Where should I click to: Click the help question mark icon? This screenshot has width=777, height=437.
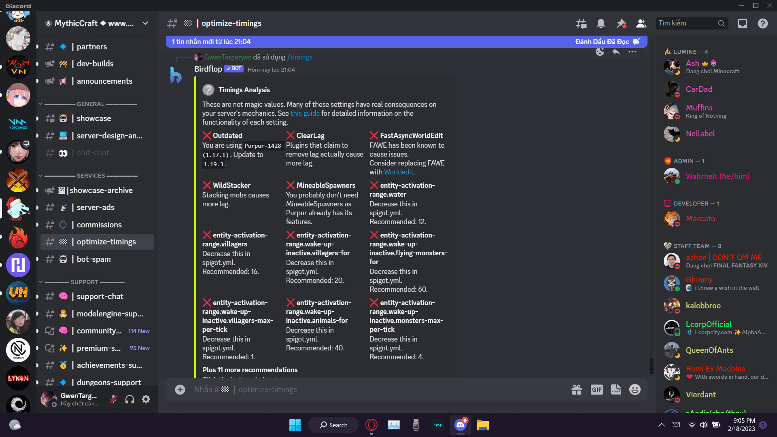(x=763, y=23)
